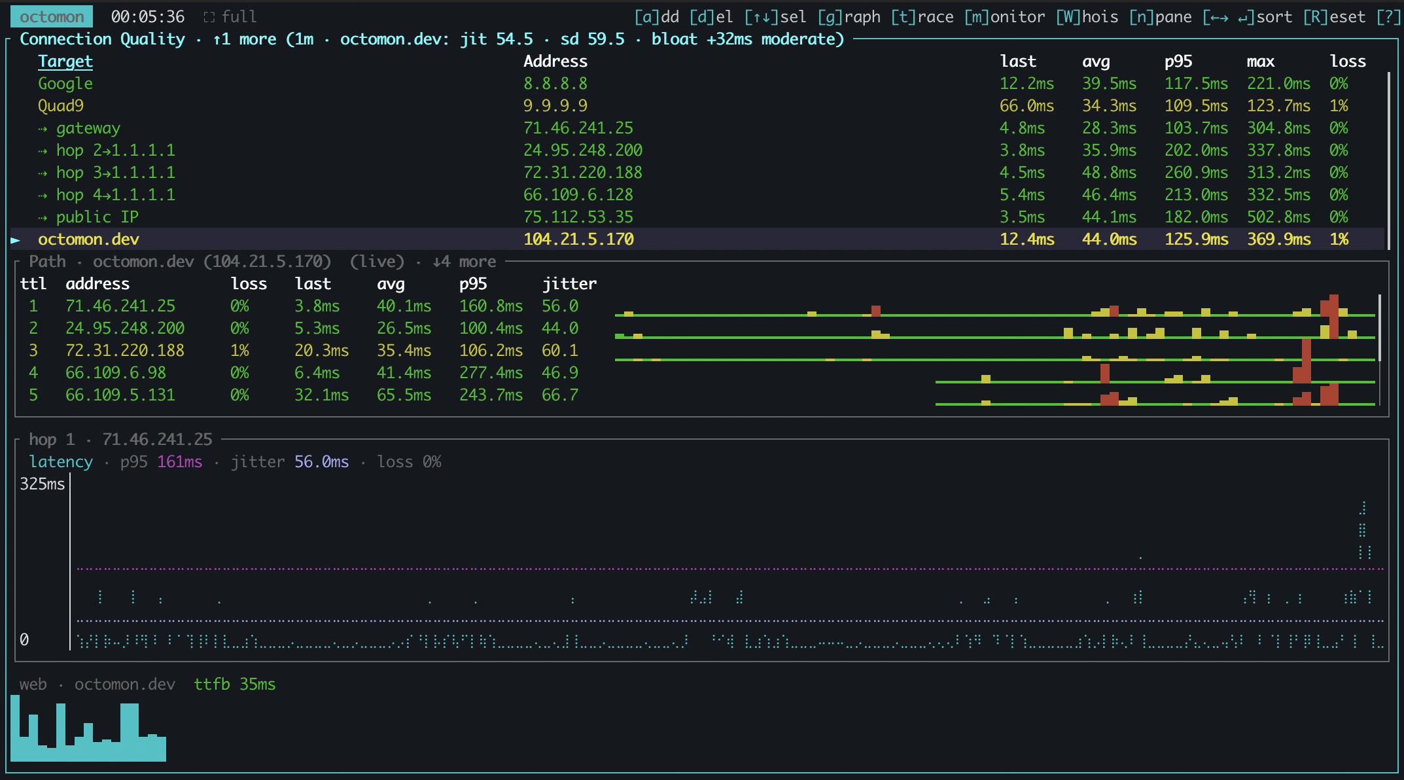Click the sort shortcut hint
This screenshot has width=1404, height=780.
pyautogui.click(x=1248, y=16)
